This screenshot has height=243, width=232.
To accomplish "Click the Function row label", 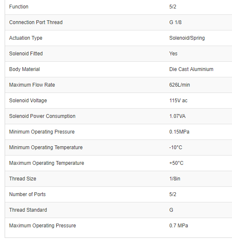I will pos(19,7).
